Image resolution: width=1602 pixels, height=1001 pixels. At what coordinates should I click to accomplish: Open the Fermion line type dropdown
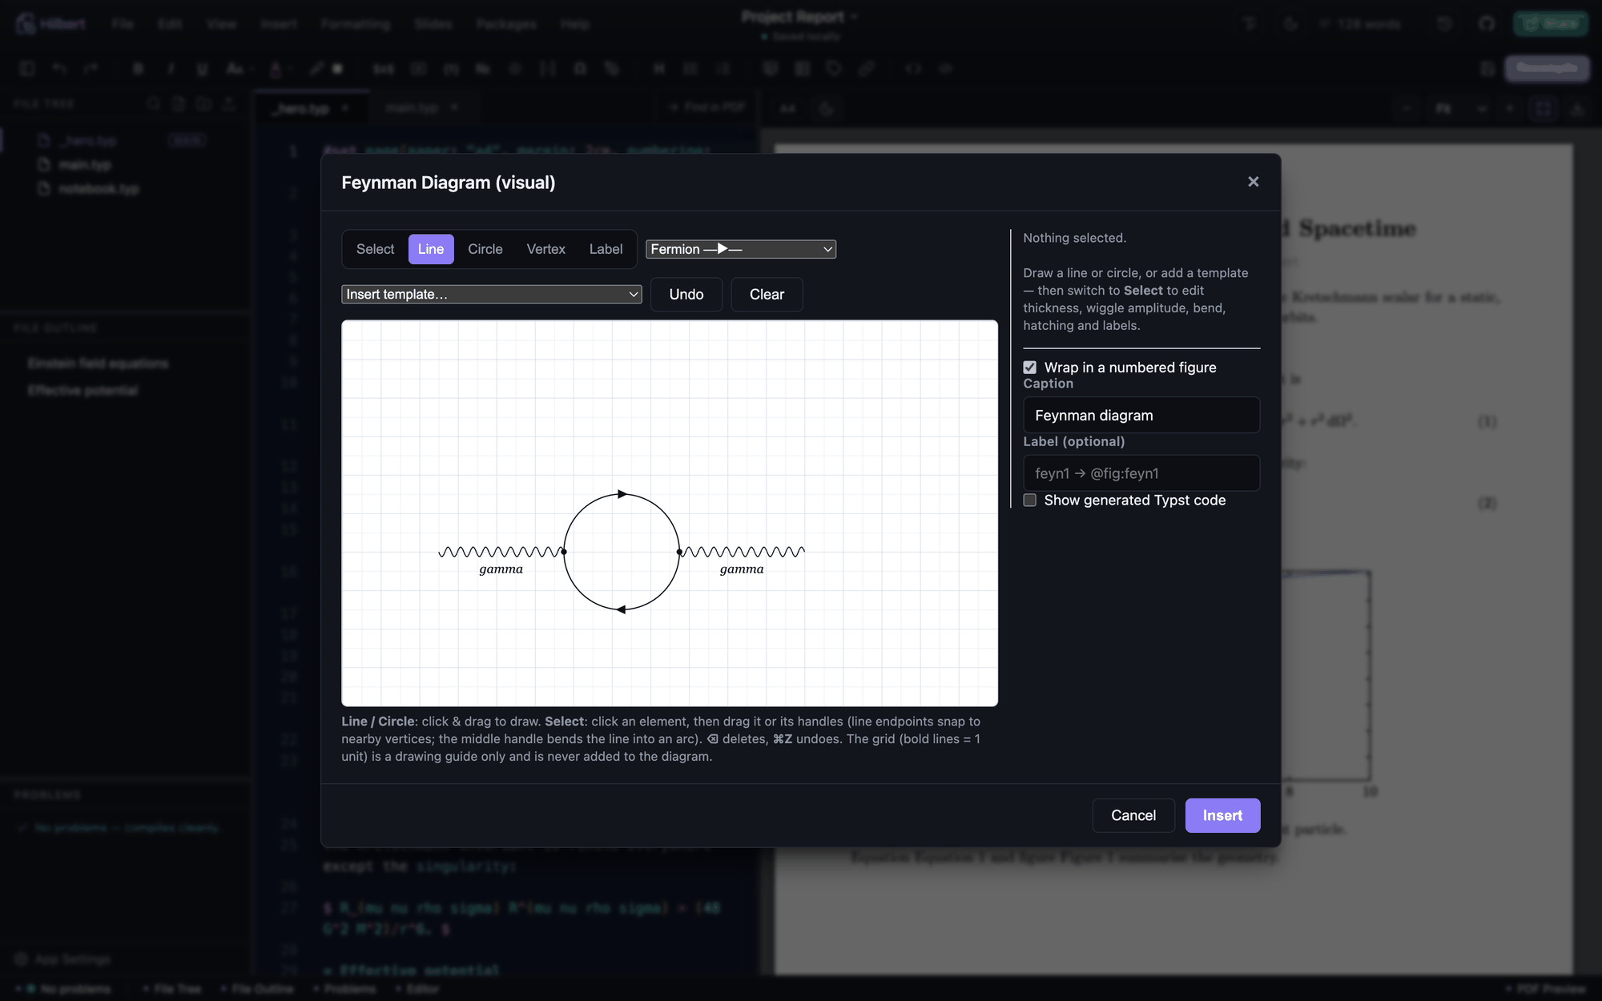(741, 249)
